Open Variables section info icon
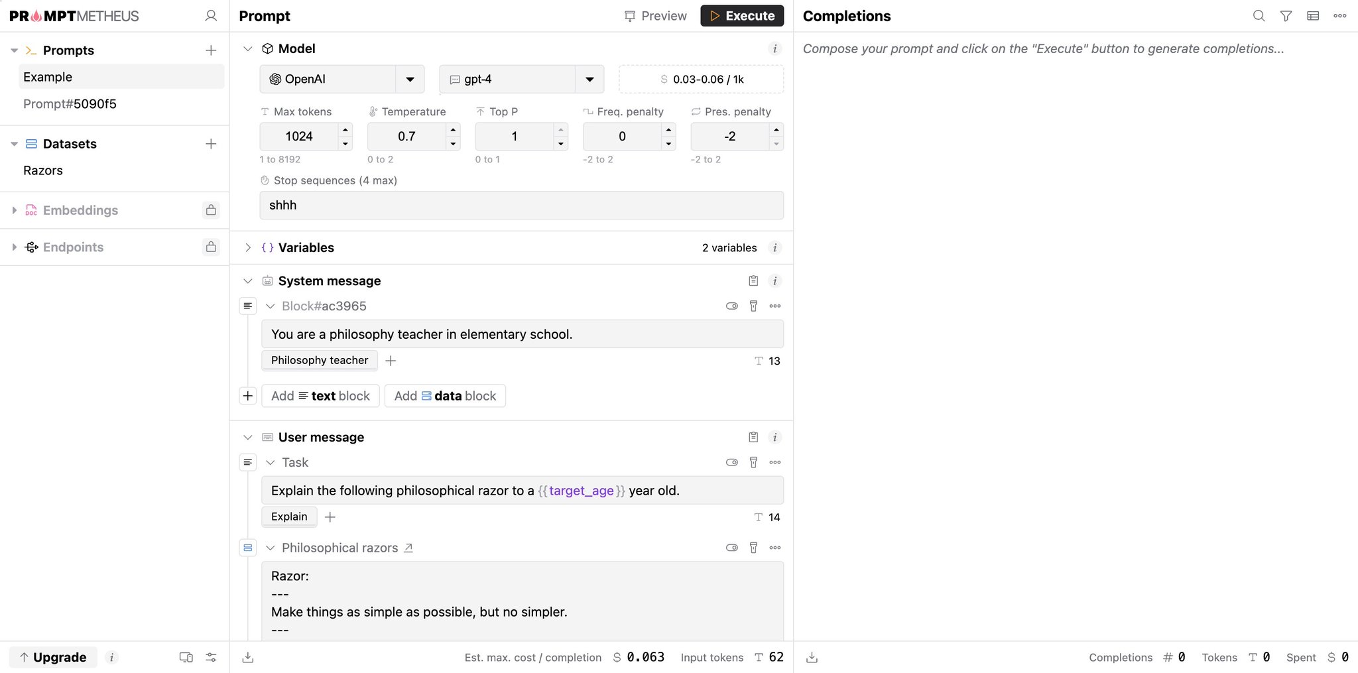This screenshot has height=673, width=1358. pos(774,247)
